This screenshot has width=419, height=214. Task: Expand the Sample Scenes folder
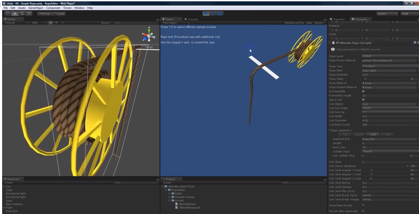169,197
